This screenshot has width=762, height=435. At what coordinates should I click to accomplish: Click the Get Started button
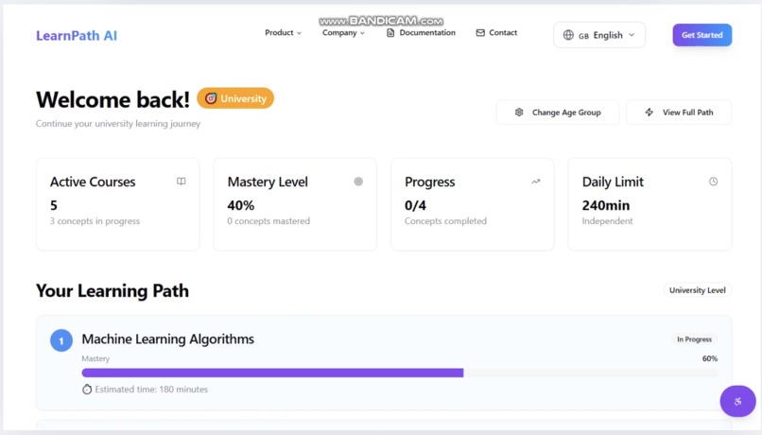click(701, 35)
